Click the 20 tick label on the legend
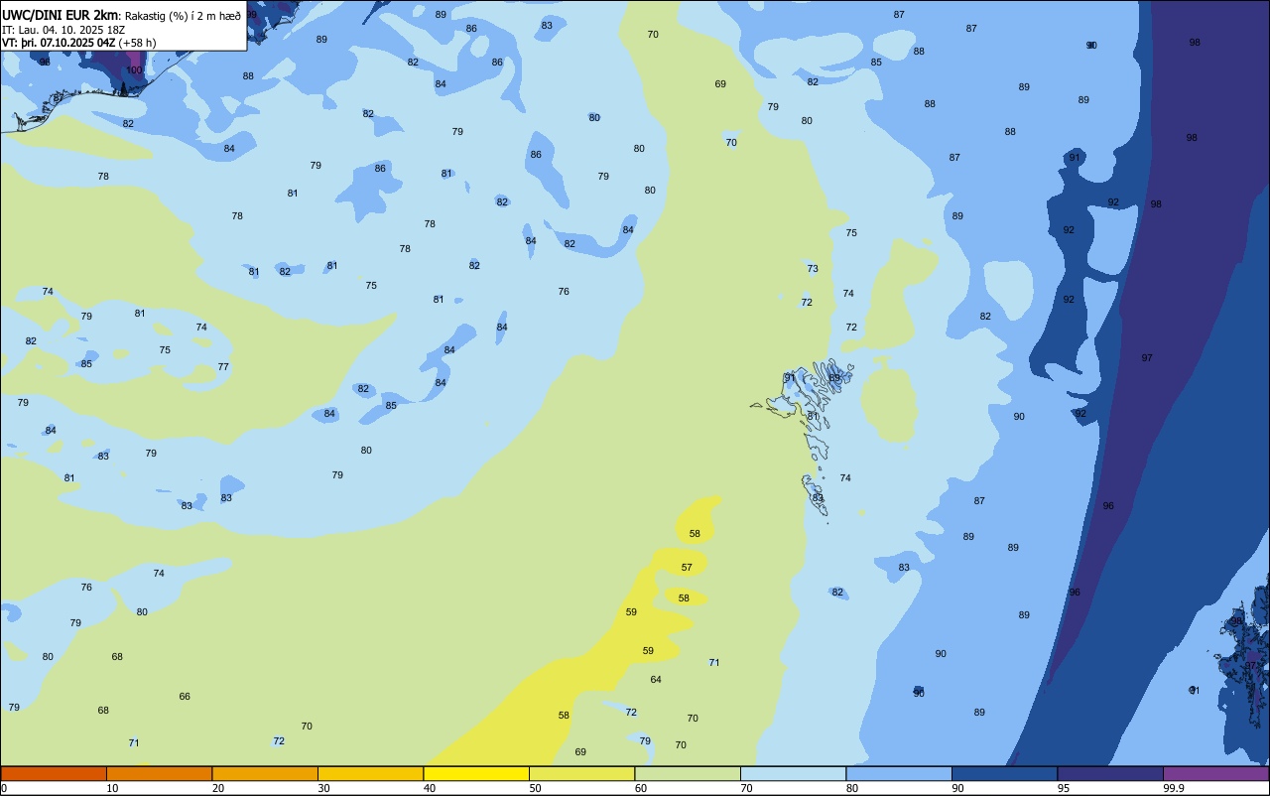 (x=218, y=788)
